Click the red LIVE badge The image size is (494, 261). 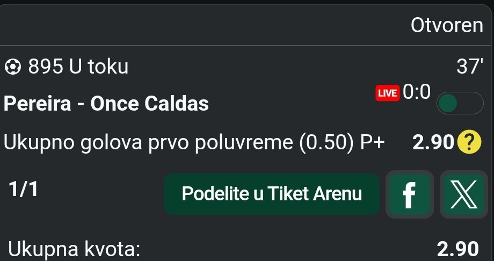point(387,93)
